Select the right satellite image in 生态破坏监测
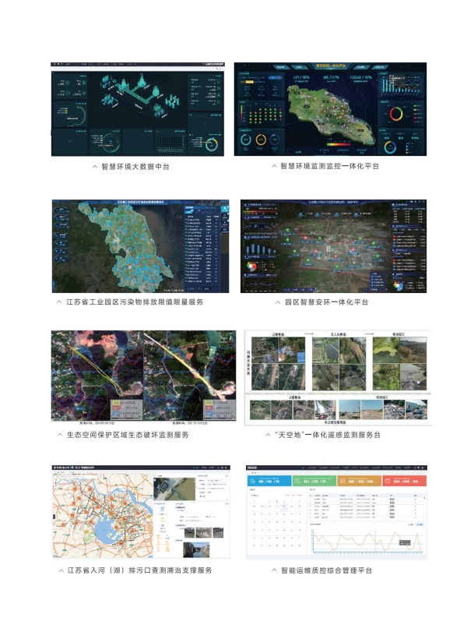Image resolution: width=467 pixels, height=639 pixels. click(190, 376)
